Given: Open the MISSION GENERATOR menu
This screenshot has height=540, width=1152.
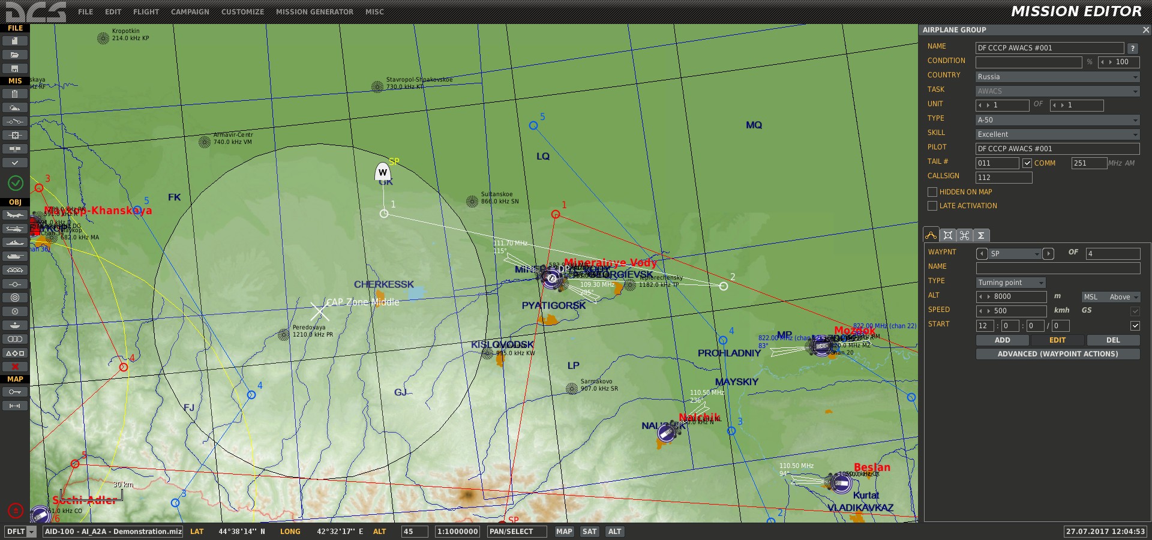Looking at the screenshot, I should [314, 12].
